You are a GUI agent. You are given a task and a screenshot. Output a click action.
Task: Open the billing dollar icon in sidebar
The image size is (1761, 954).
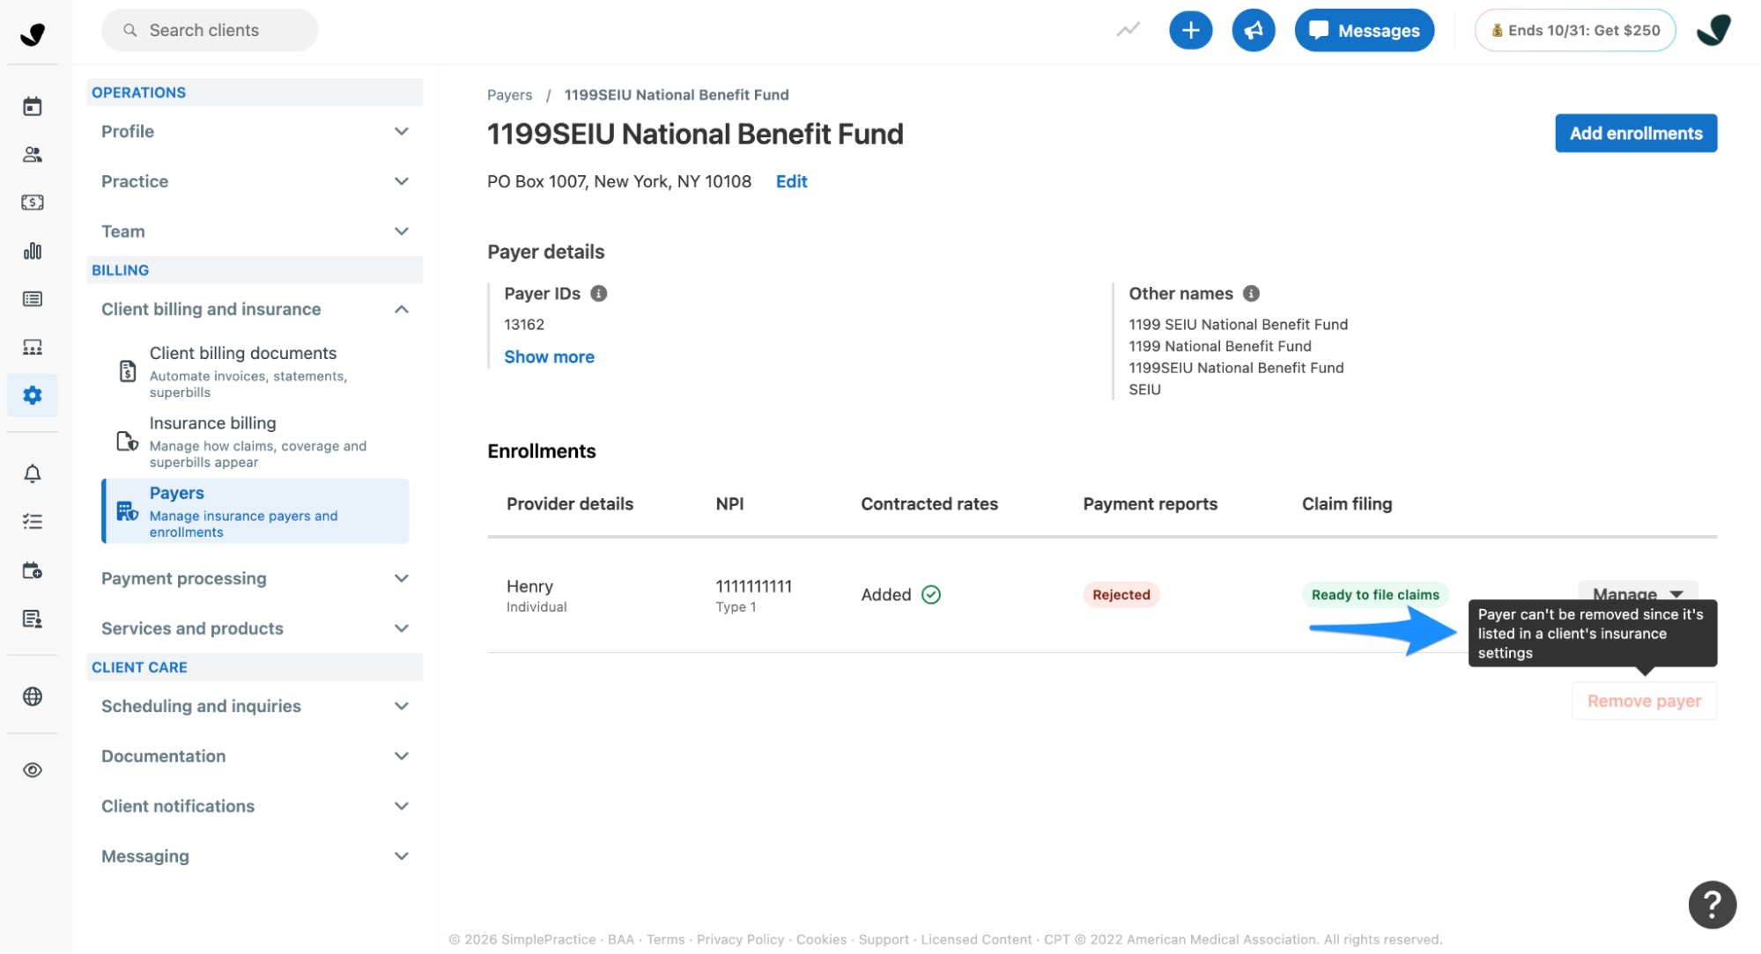coord(33,202)
